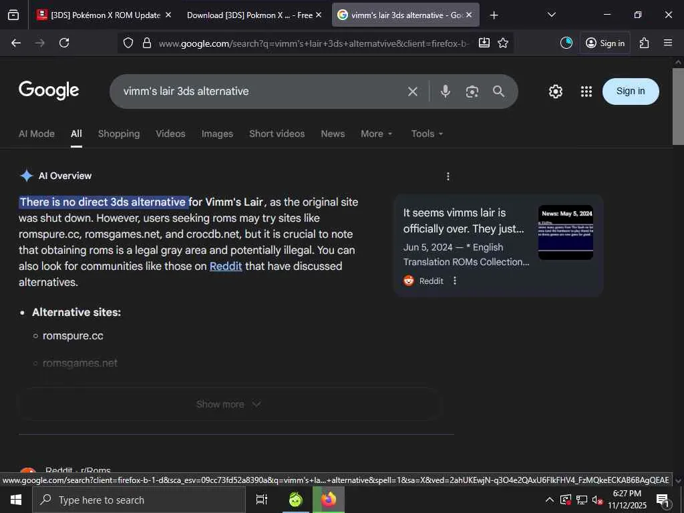List all tabs dropdown arrow
The width and height of the screenshot is (684, 513).
click(x=551, y=15)
